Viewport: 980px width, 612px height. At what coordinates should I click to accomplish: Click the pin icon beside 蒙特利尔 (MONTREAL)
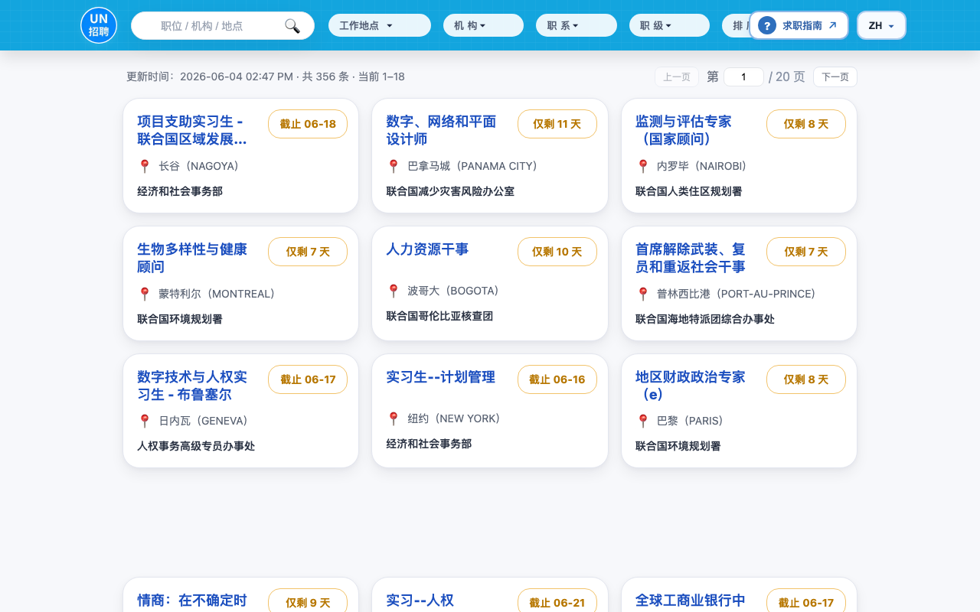pos(145,294)
